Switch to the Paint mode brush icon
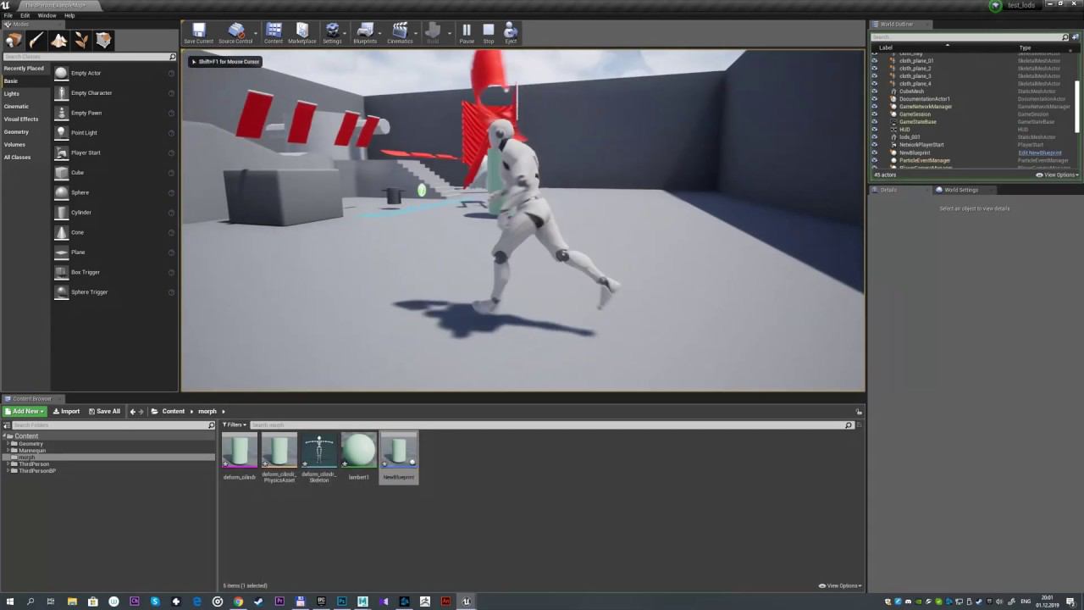The height and width of the screenshot is (610, 1084). [36, 41]
